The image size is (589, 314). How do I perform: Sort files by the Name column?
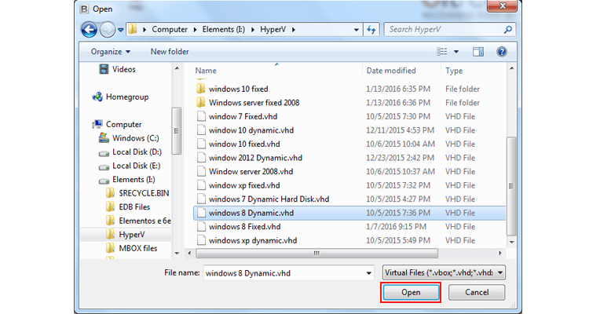coord(206,70)
